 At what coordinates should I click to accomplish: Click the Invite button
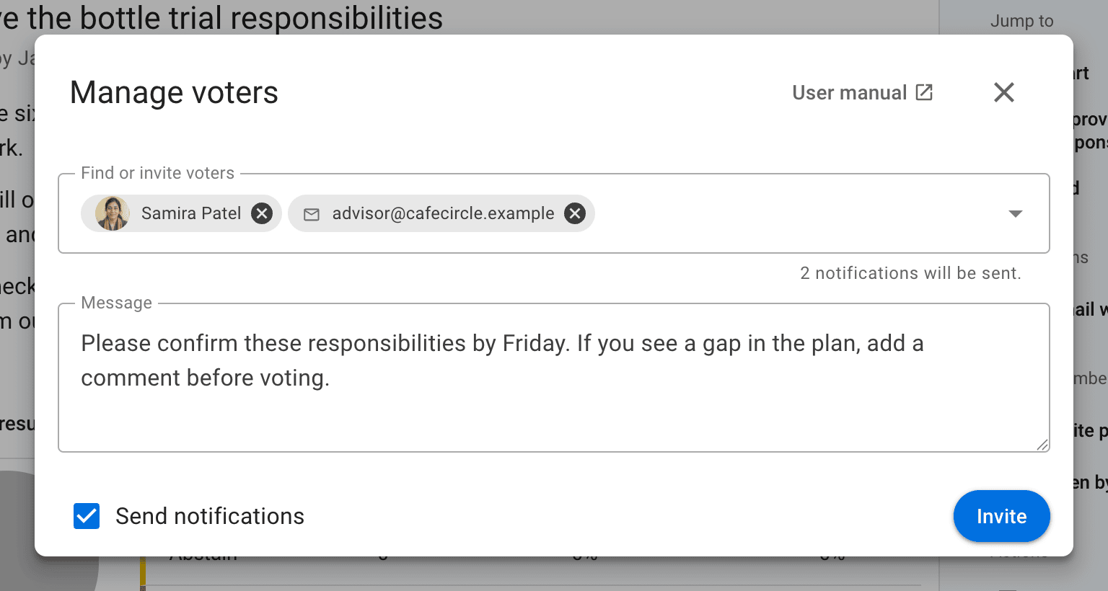[x=1002, y=516]
